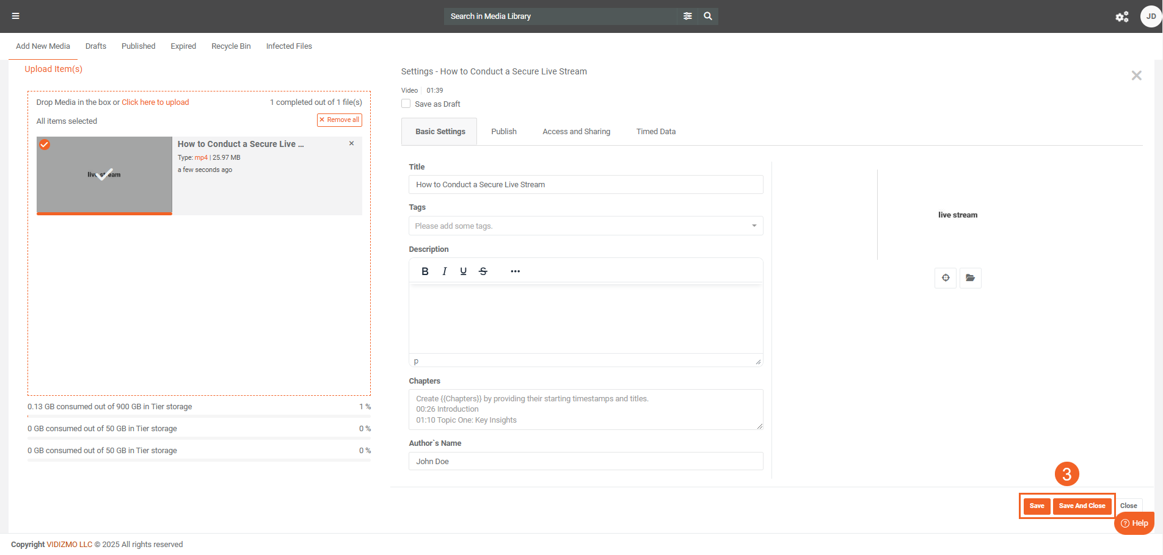The width and height of the screenshot is (1163, 555).
Task: Enable the Save as Draft checkbox
Action: coord(406,104)
